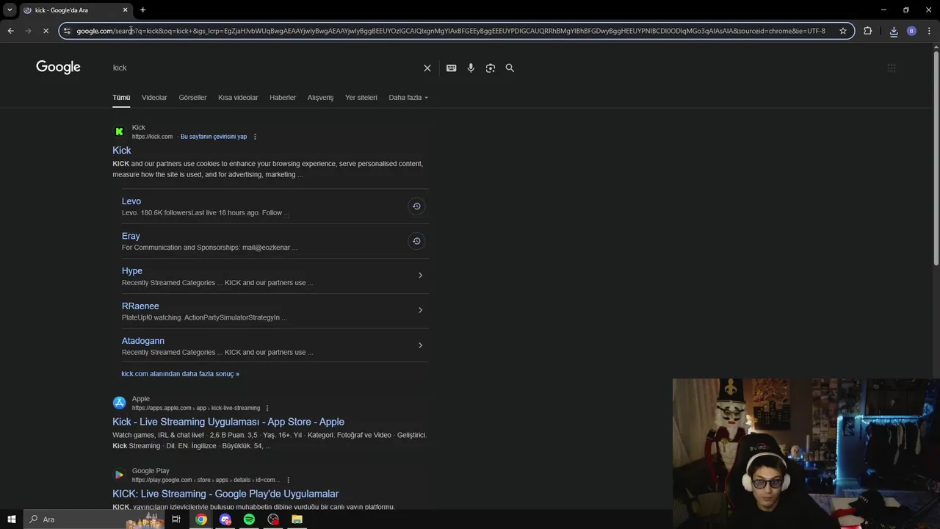The width and height of the screenshot is (940, 529).
Task: Open the Hype sitelink
Action: (132, 271)
